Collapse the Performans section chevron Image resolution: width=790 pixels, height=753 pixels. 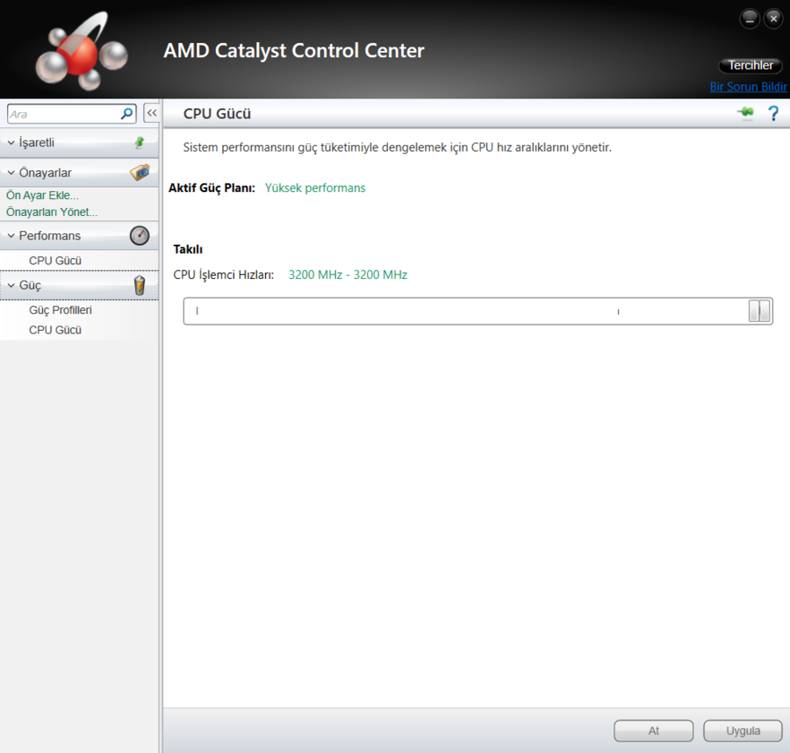tap(11, 235)
